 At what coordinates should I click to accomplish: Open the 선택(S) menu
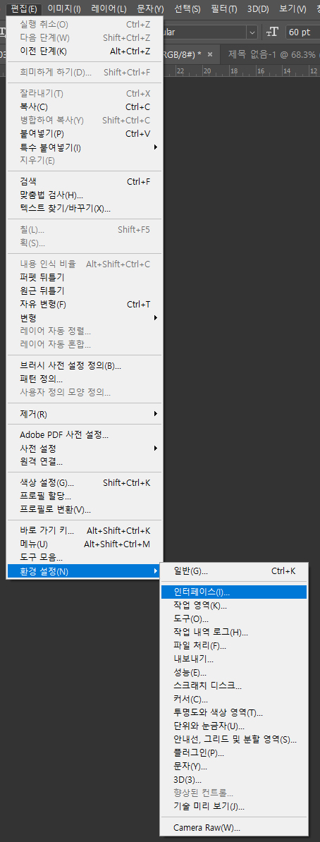(187, 9)
